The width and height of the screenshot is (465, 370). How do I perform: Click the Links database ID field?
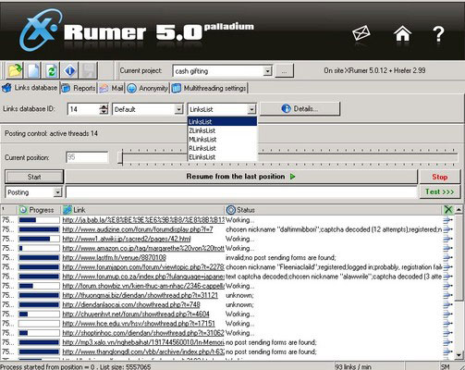(84, 109)
